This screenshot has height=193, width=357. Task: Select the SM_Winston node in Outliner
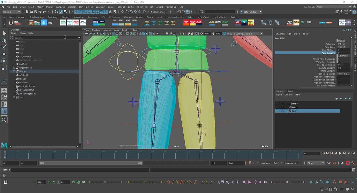pyautogui.click(x=25, y=56)
